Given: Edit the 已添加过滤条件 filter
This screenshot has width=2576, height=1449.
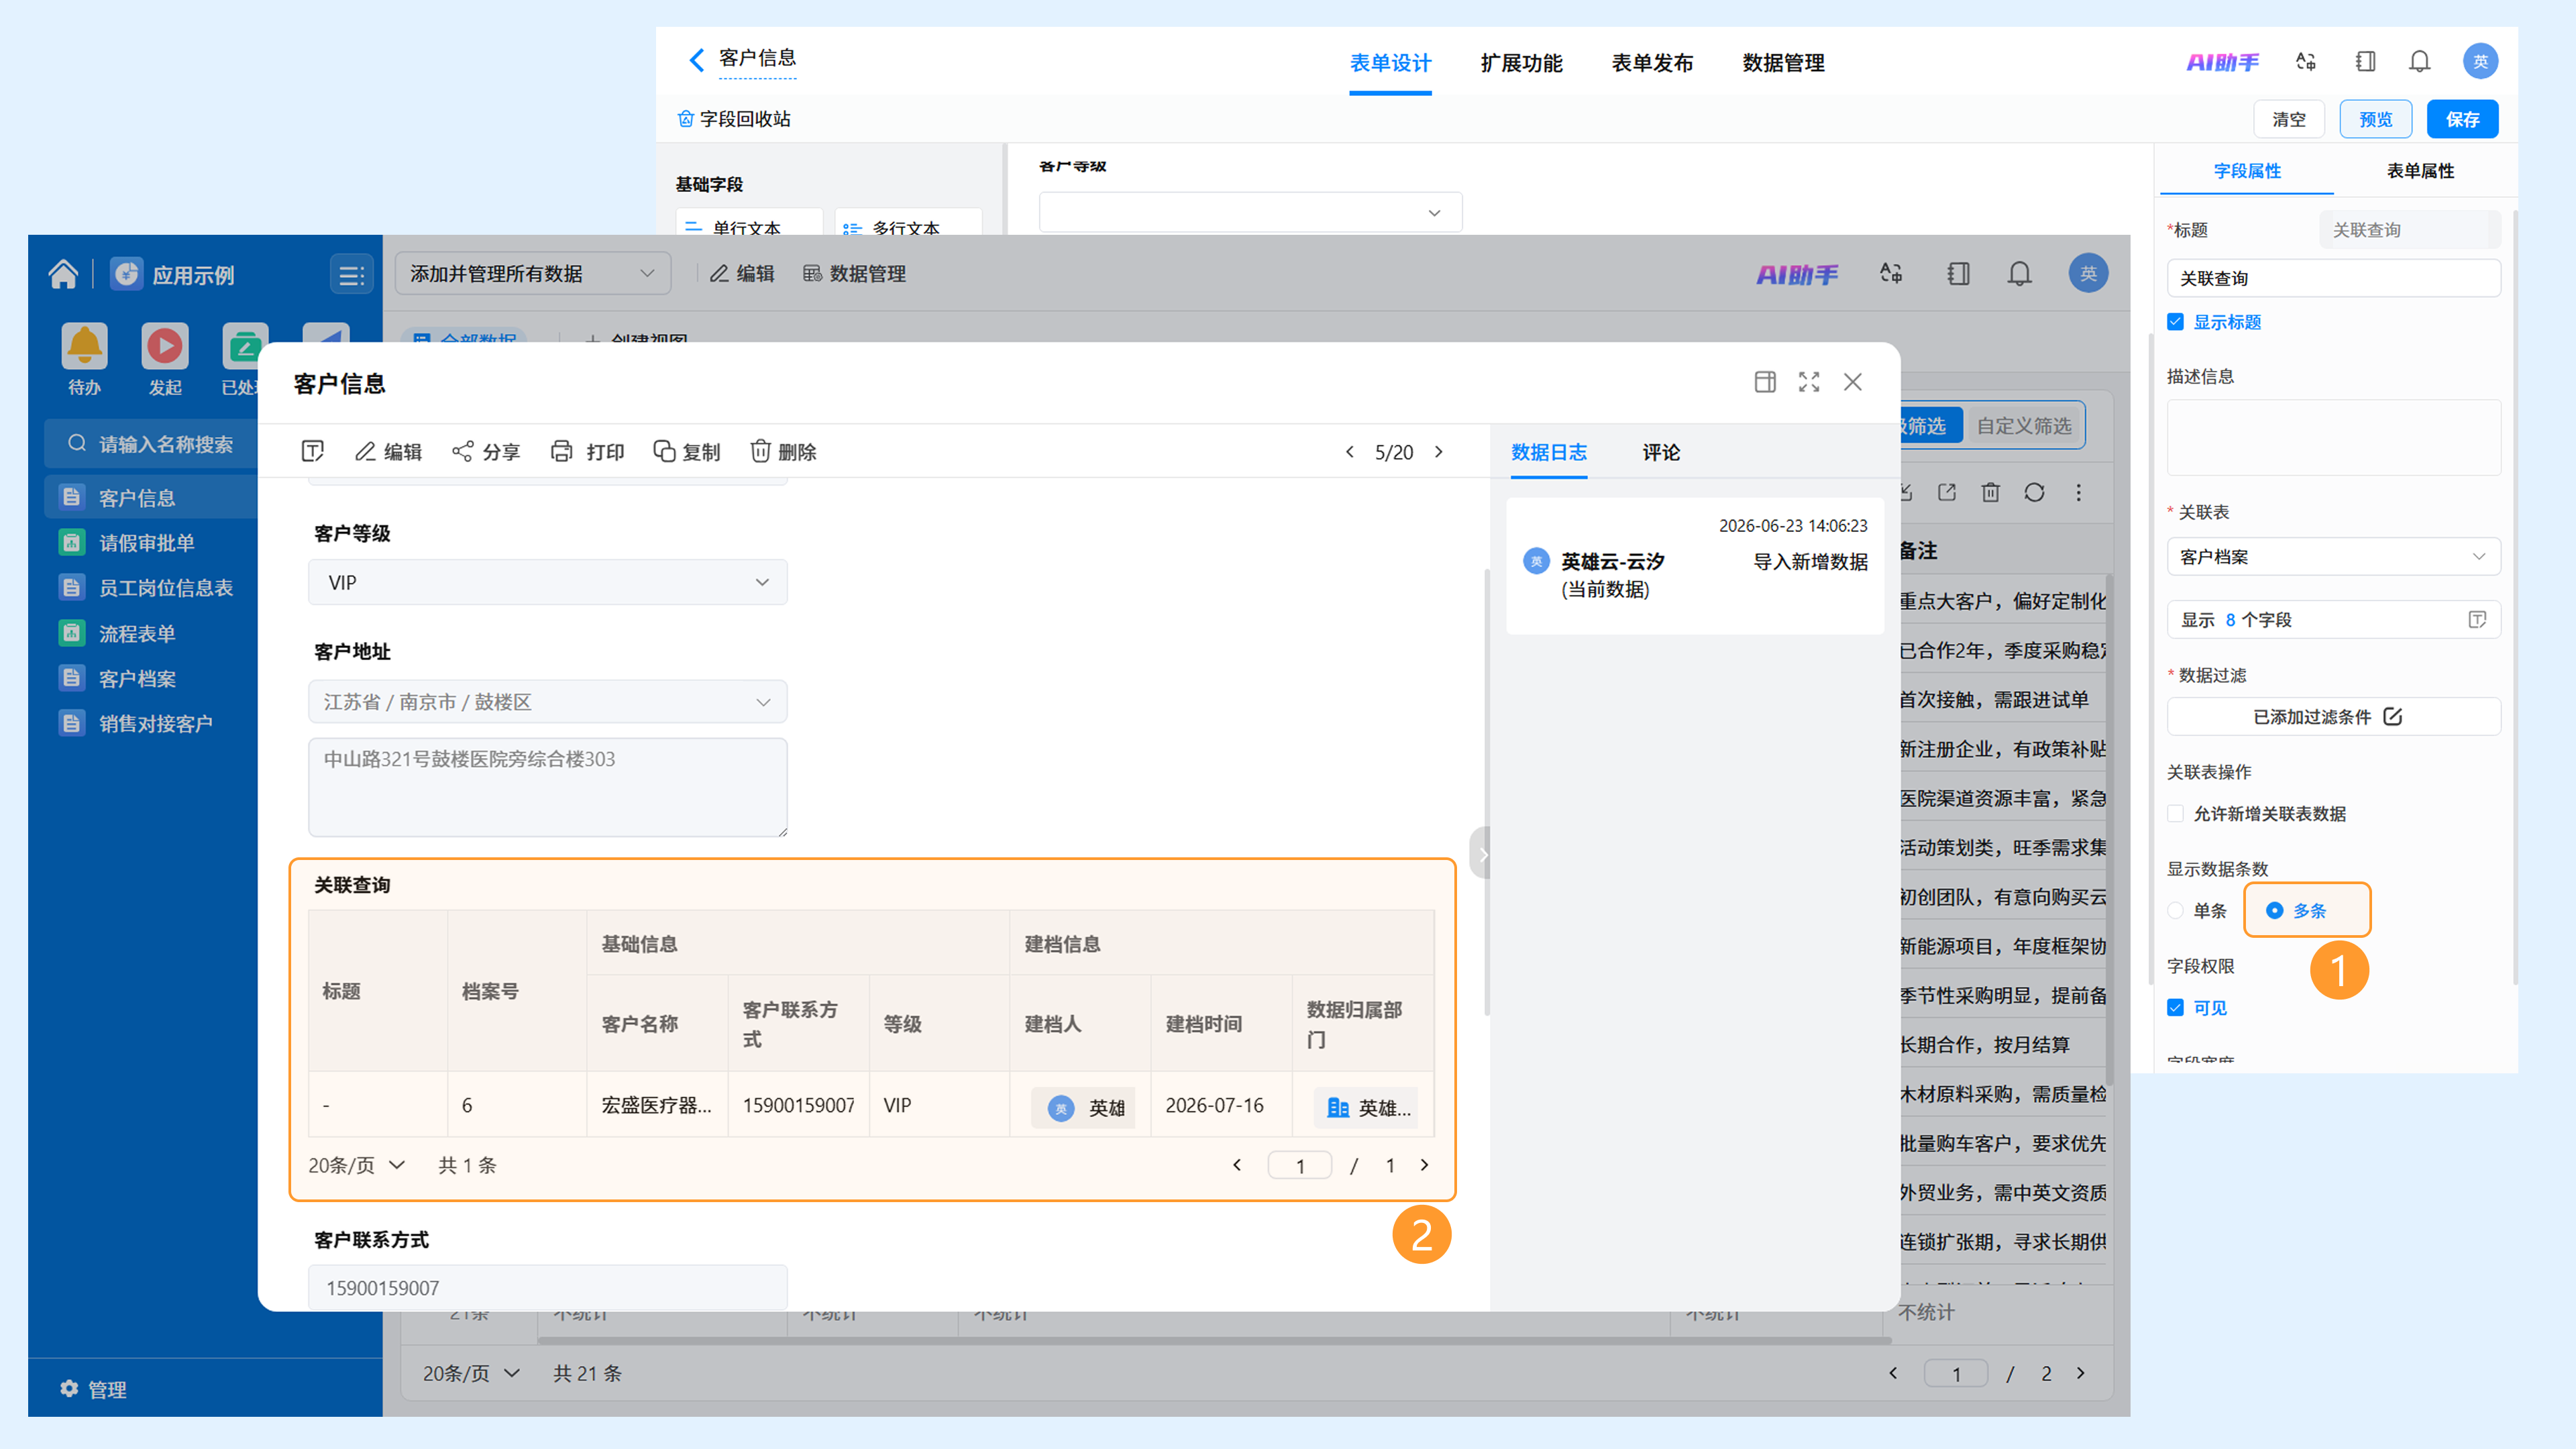Looking at the screenshot, I should pyautogui.click(x=2333, y=717).
